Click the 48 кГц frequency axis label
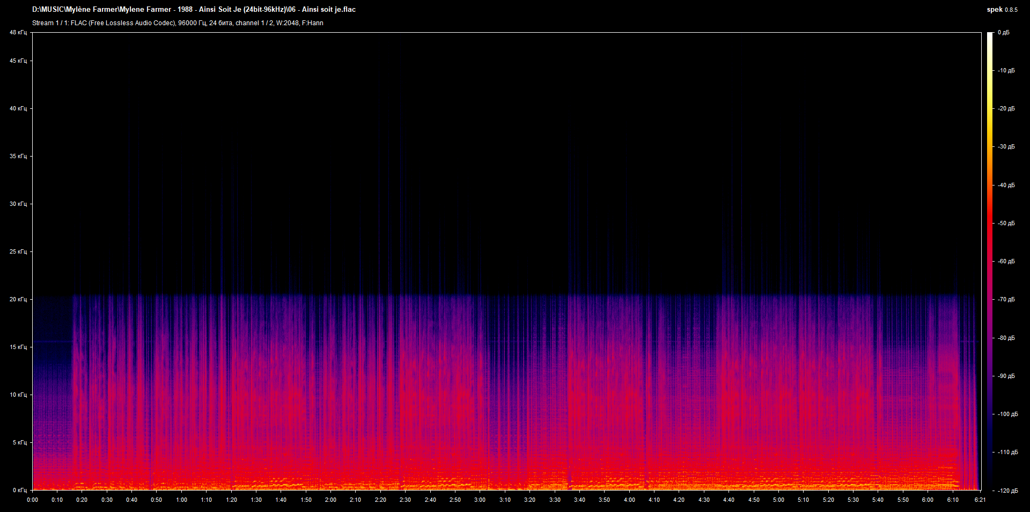The width and height of the screenshot is (1030, 512). coord(18,33)
